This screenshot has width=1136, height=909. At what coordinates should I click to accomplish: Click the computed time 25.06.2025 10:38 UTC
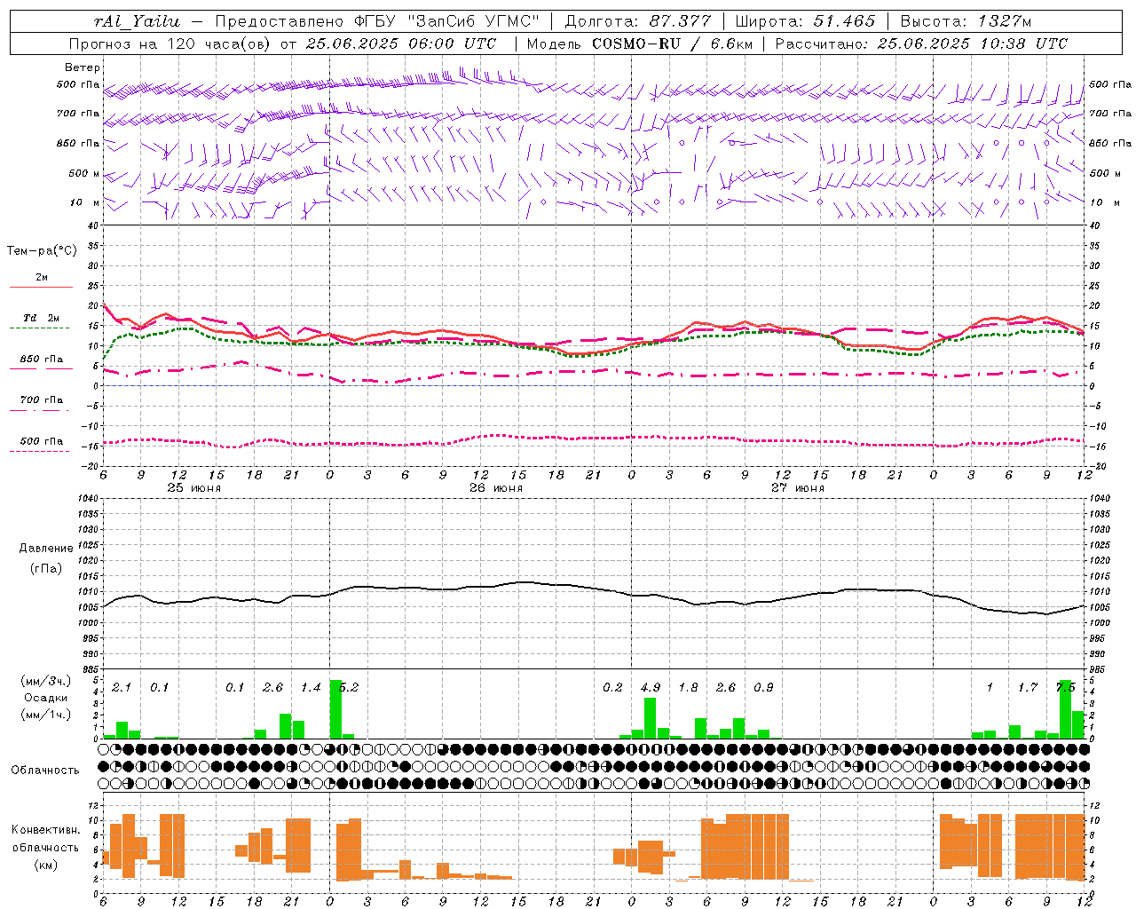coord(972,43)
